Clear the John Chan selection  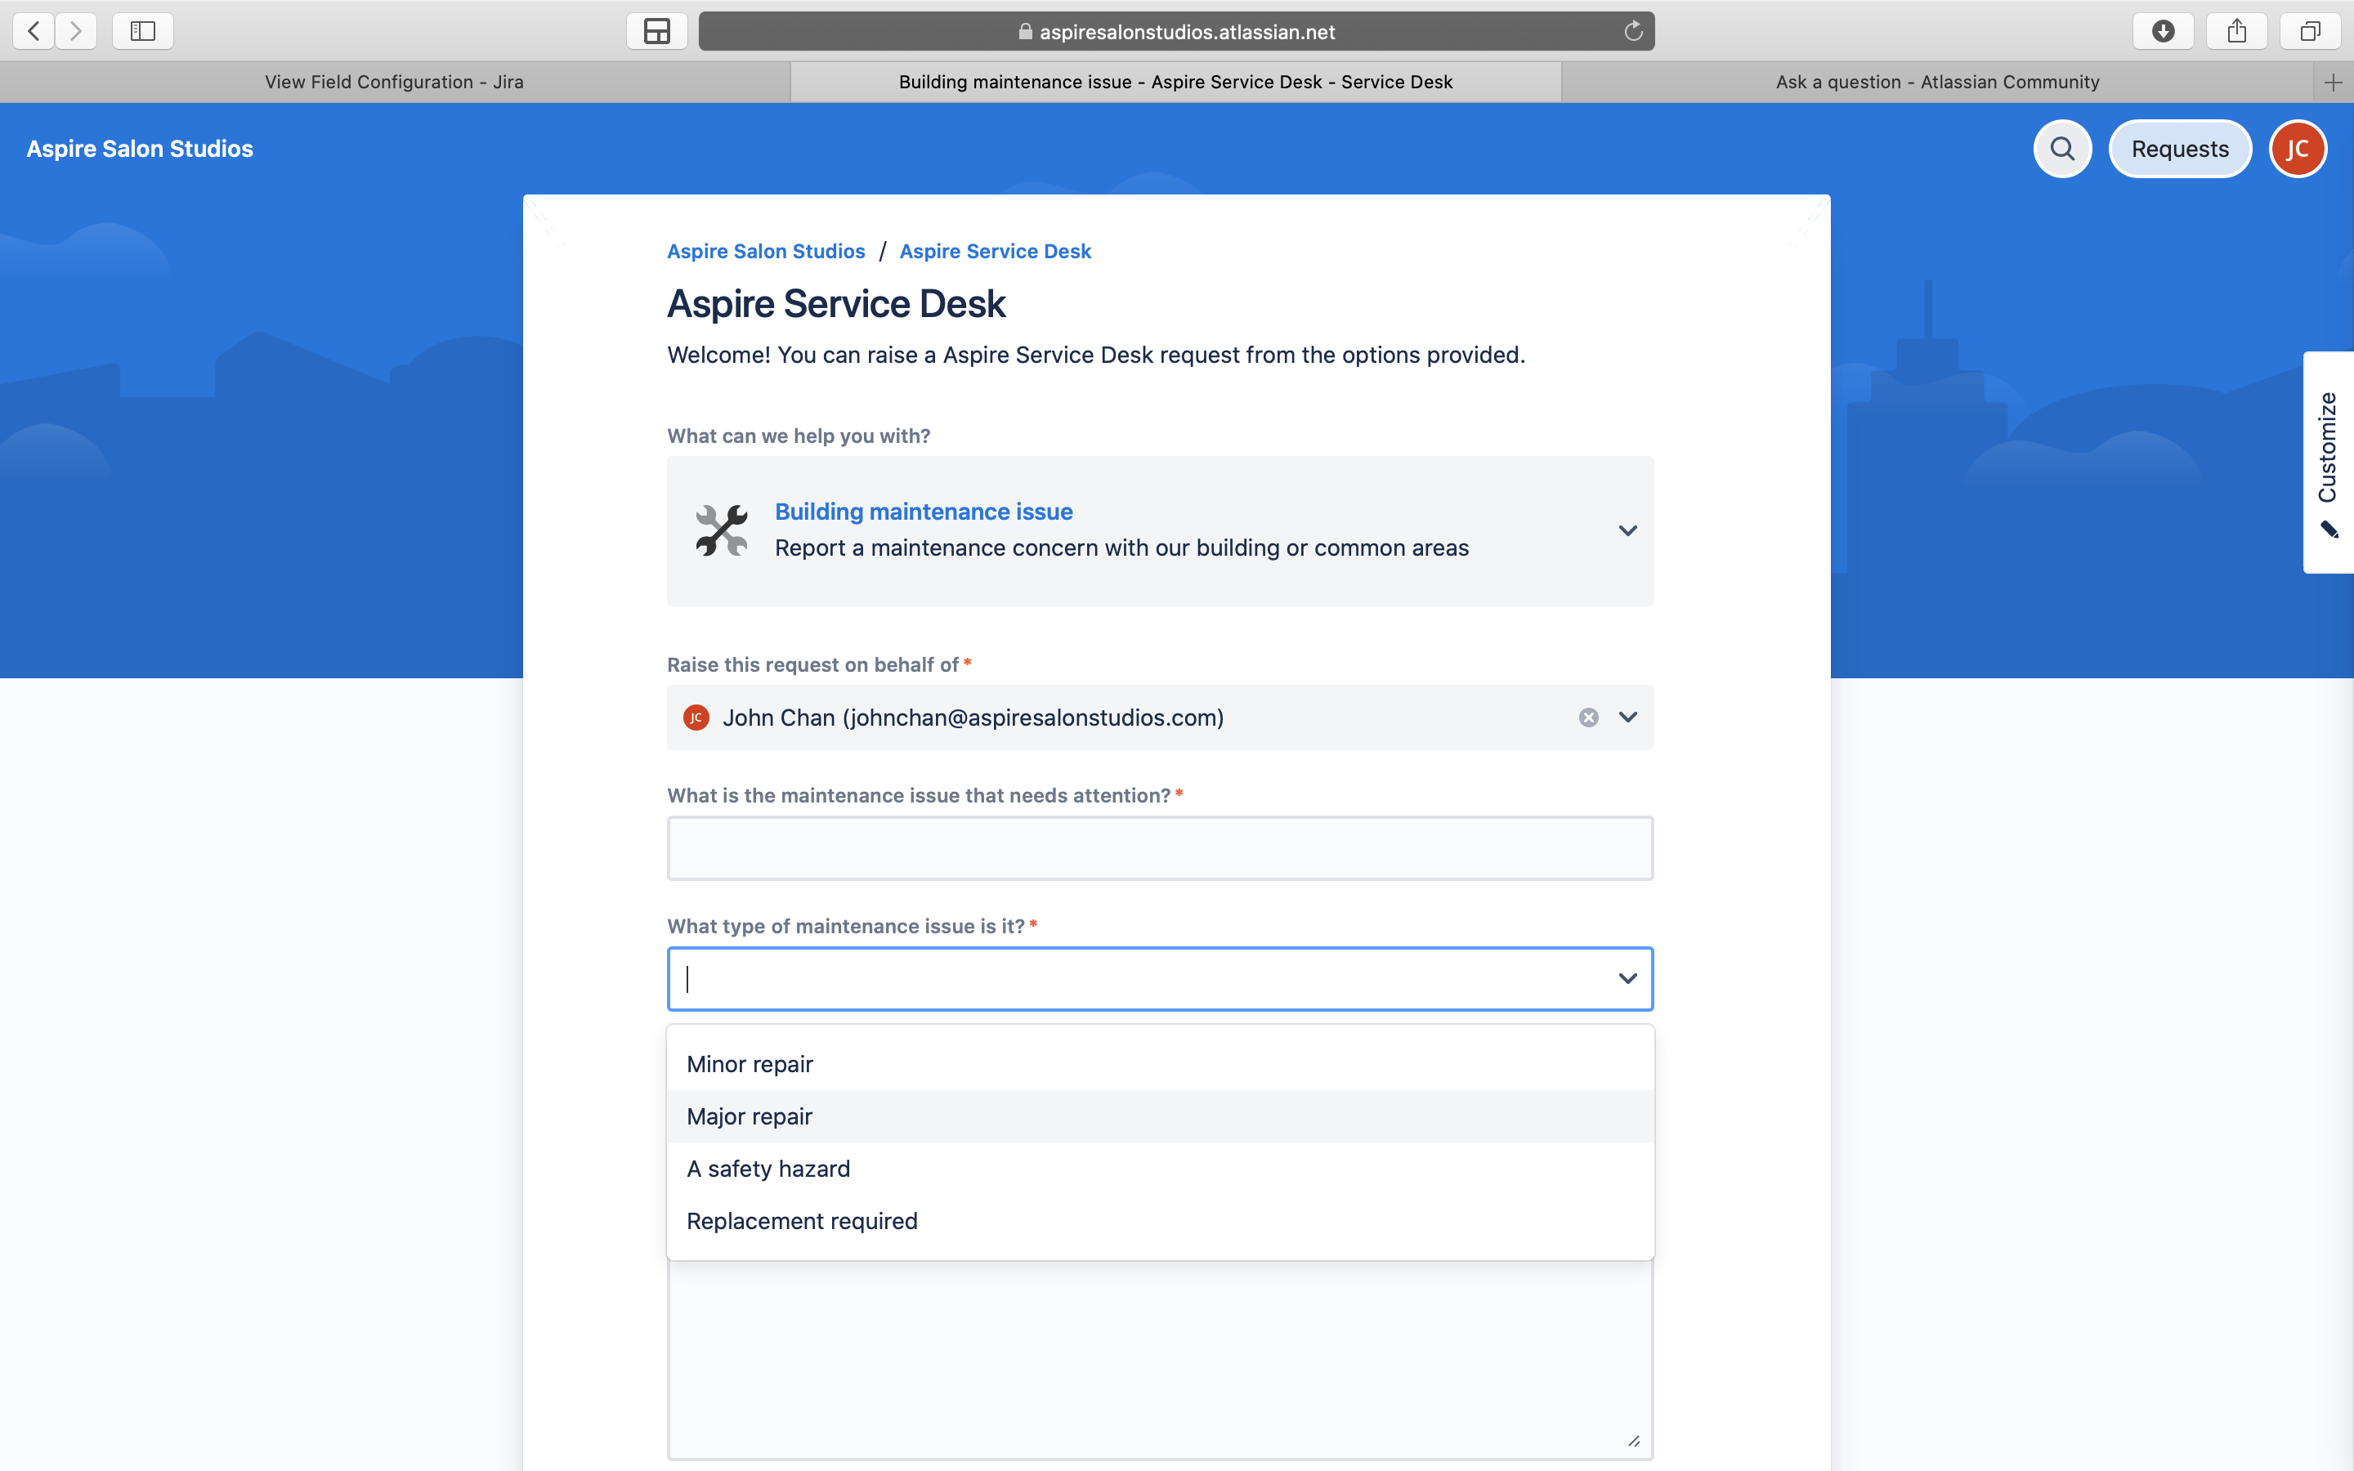[x=1587, y=717]
